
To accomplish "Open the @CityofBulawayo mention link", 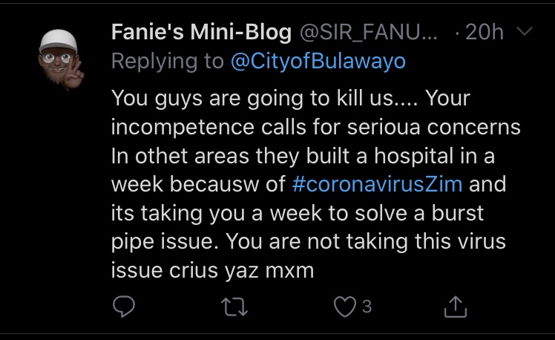I will click(318, 61).
